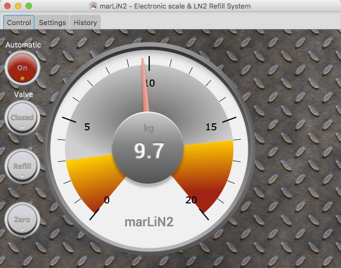
Task: Click the 15 mark on the gauge
Action: click(211, 127)
